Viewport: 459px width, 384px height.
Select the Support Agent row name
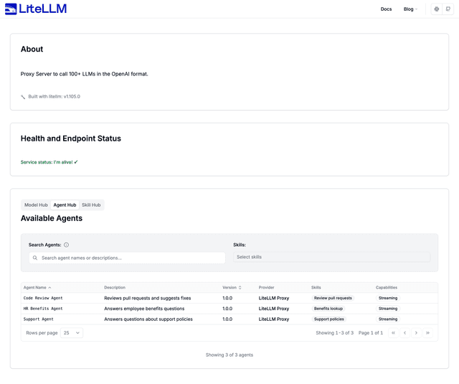tap(38, 319)
